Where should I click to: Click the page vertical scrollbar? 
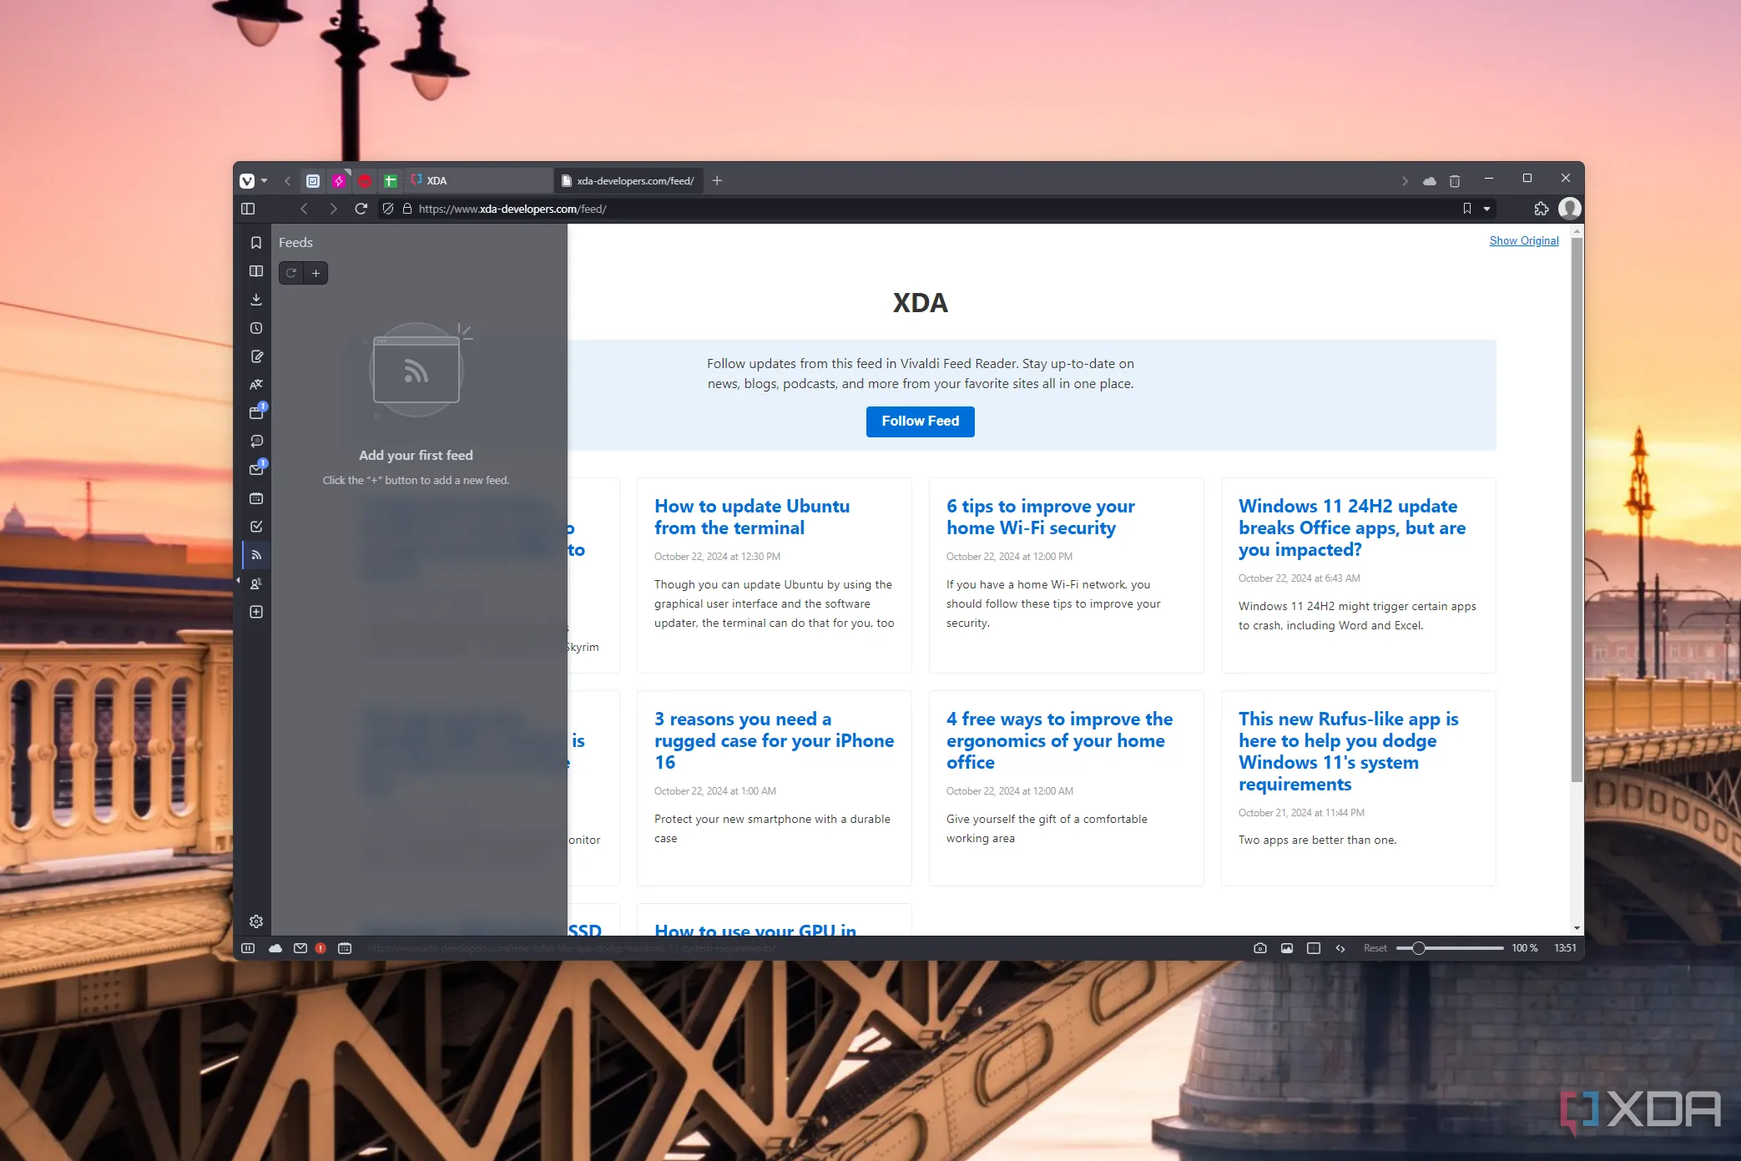(x=1576, y=509)
